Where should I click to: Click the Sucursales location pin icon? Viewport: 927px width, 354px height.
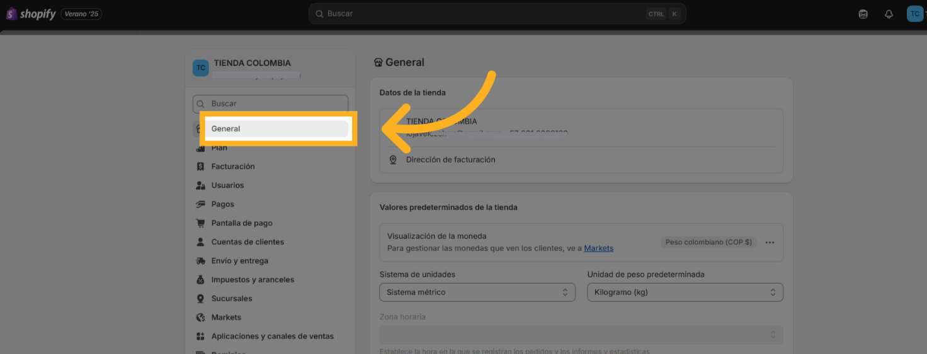(x=200, y=299)
